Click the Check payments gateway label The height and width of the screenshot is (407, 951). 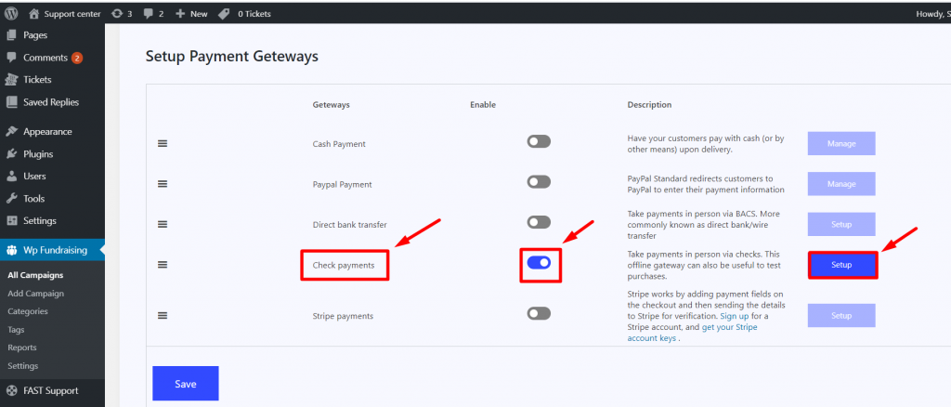344,265
